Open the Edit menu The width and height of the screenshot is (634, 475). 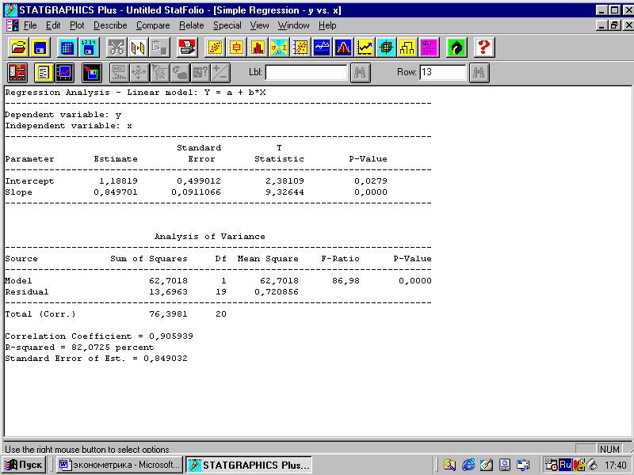[53, 25]
